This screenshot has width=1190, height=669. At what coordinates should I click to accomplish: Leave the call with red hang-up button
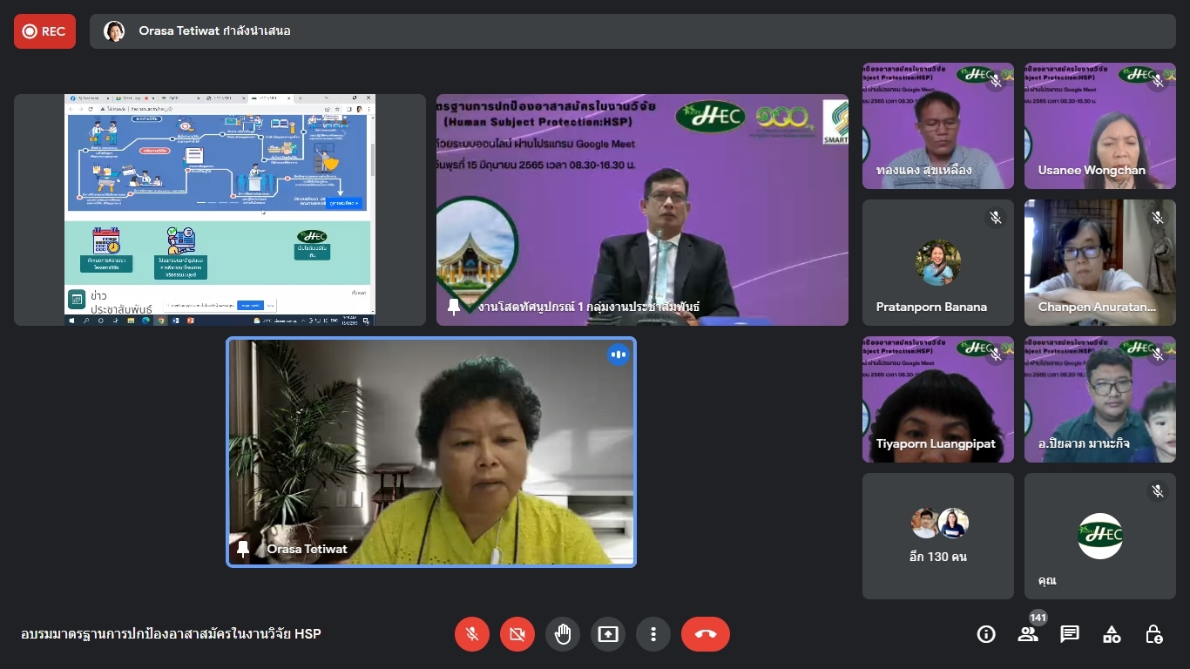[706, 634]
